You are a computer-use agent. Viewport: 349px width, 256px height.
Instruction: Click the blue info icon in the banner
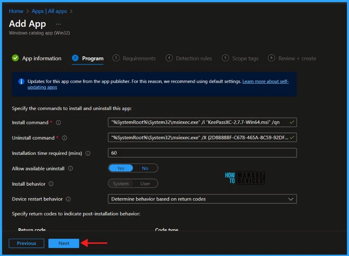[21, 81]
